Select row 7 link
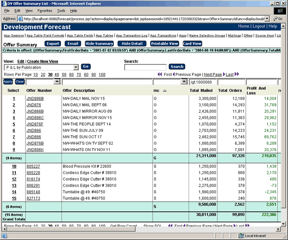Image resolution: width=288 pixels, height=240 pixels. point(14,137)
